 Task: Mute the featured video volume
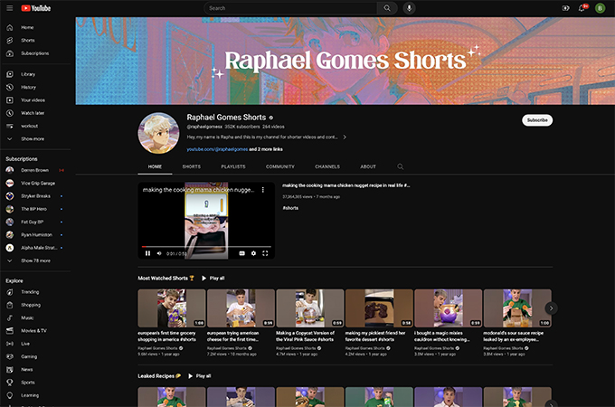pos(159,253)
